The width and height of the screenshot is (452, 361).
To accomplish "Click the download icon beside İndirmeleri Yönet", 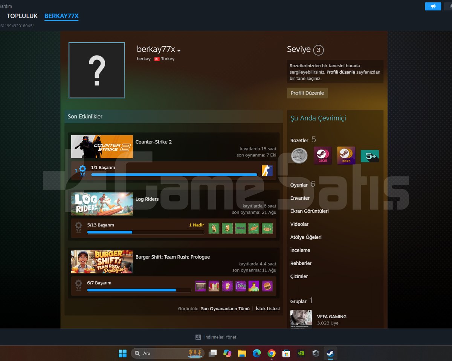I will click(x=198, y=337).
